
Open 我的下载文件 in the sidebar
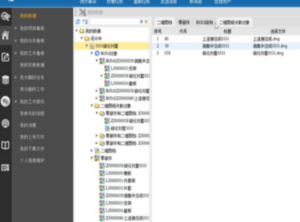(x=32, y=149)
